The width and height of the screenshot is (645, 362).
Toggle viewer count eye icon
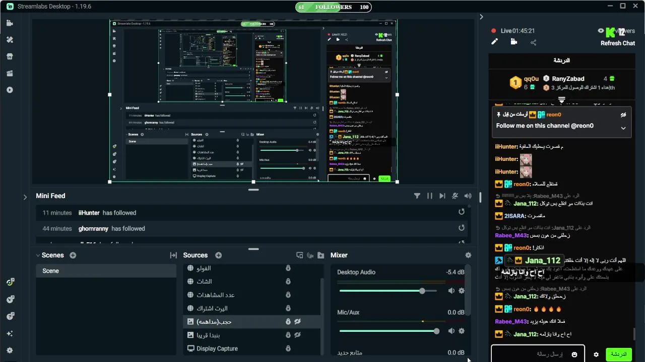coord(601,31)
